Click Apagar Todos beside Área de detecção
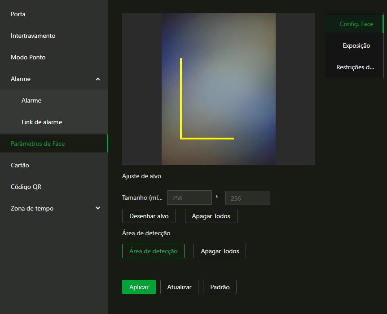 tap(220, 251)
